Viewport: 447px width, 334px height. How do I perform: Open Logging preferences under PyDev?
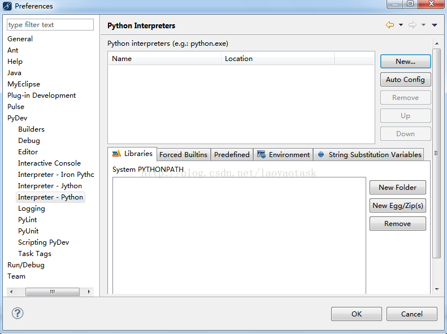point(32,209)
